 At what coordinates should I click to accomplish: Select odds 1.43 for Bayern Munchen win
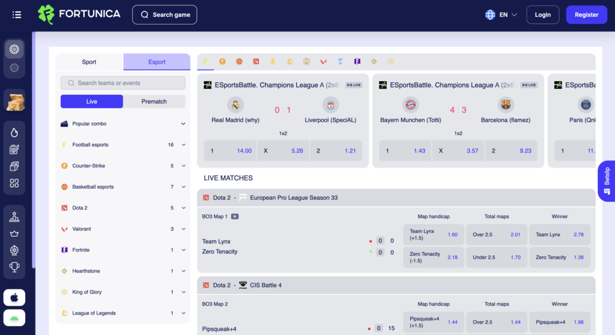(x=405, y=151)
